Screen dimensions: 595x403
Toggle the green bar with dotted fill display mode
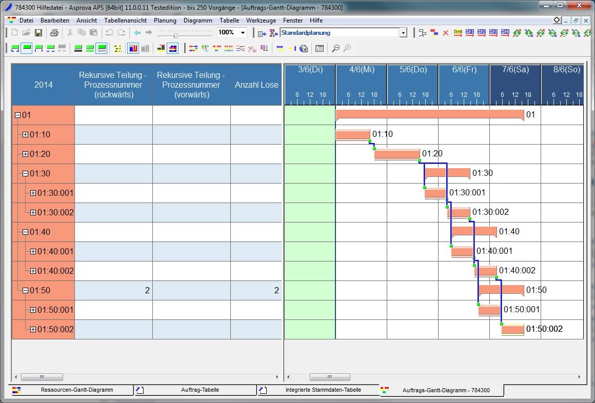102,48
